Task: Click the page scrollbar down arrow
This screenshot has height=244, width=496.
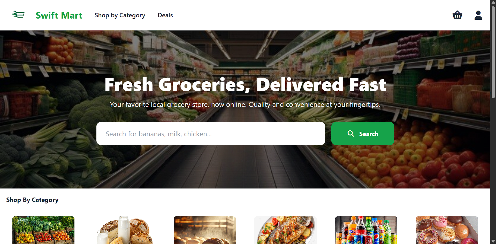Action: click(493, 241)
